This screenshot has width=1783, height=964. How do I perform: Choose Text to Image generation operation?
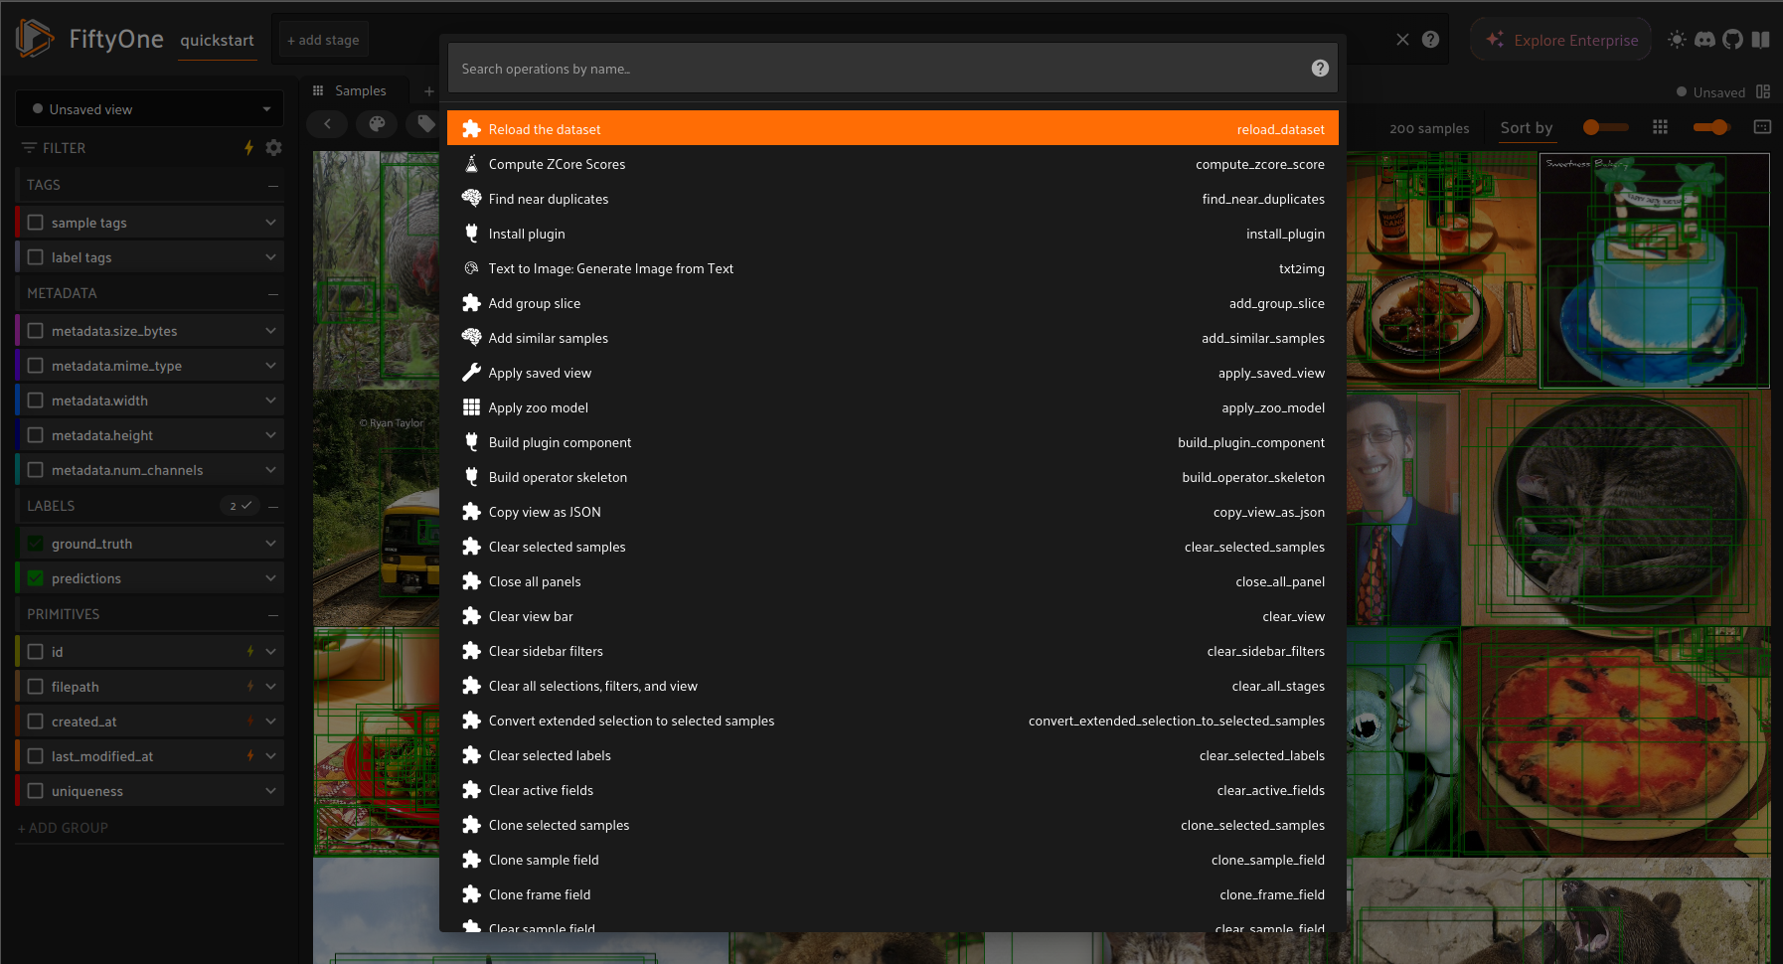pos(892,267)
